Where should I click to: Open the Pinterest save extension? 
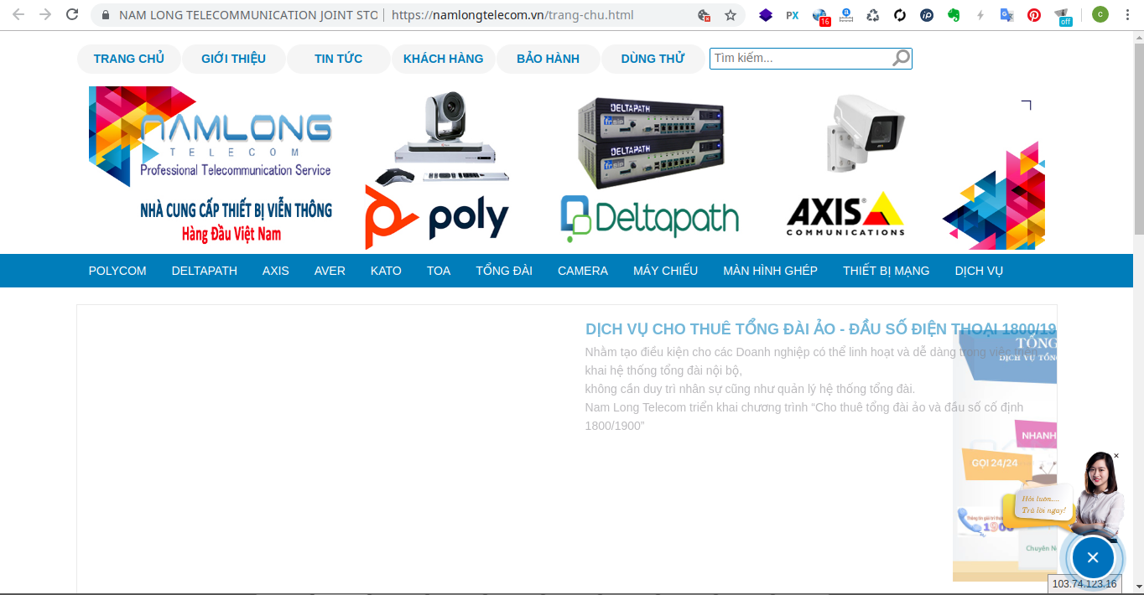pyautogui.click(x=1034, y=15)
